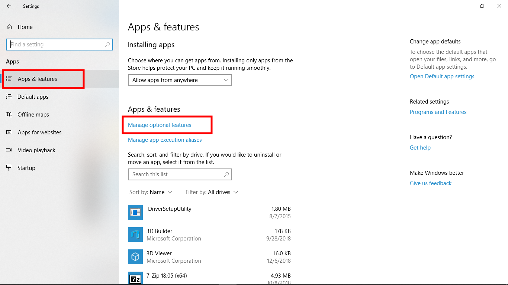Open Manage app execution aliases link
This screenshot has width=508, height=285.
click(165, 140)
